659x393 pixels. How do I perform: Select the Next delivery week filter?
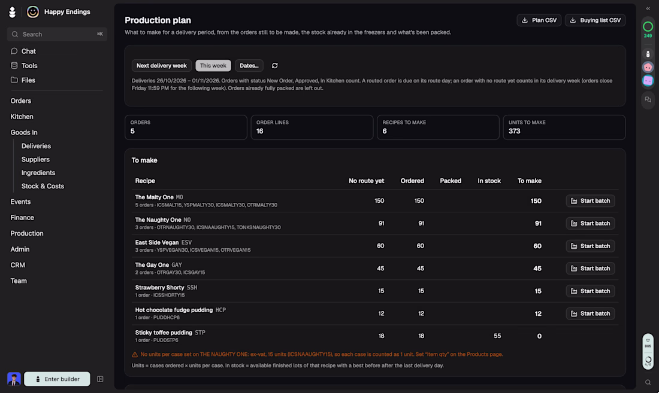click(x=162, y=65)
